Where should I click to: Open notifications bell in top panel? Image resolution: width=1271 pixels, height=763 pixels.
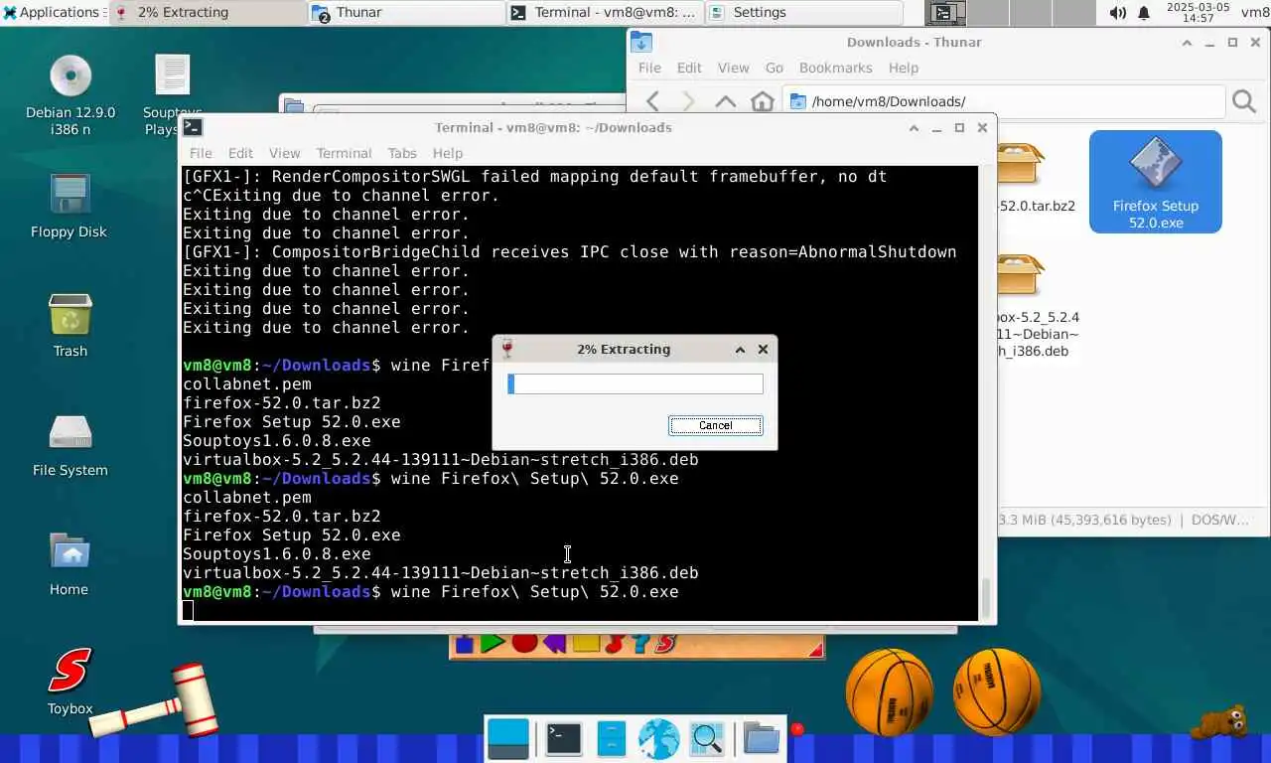(x=1144, y=13)
